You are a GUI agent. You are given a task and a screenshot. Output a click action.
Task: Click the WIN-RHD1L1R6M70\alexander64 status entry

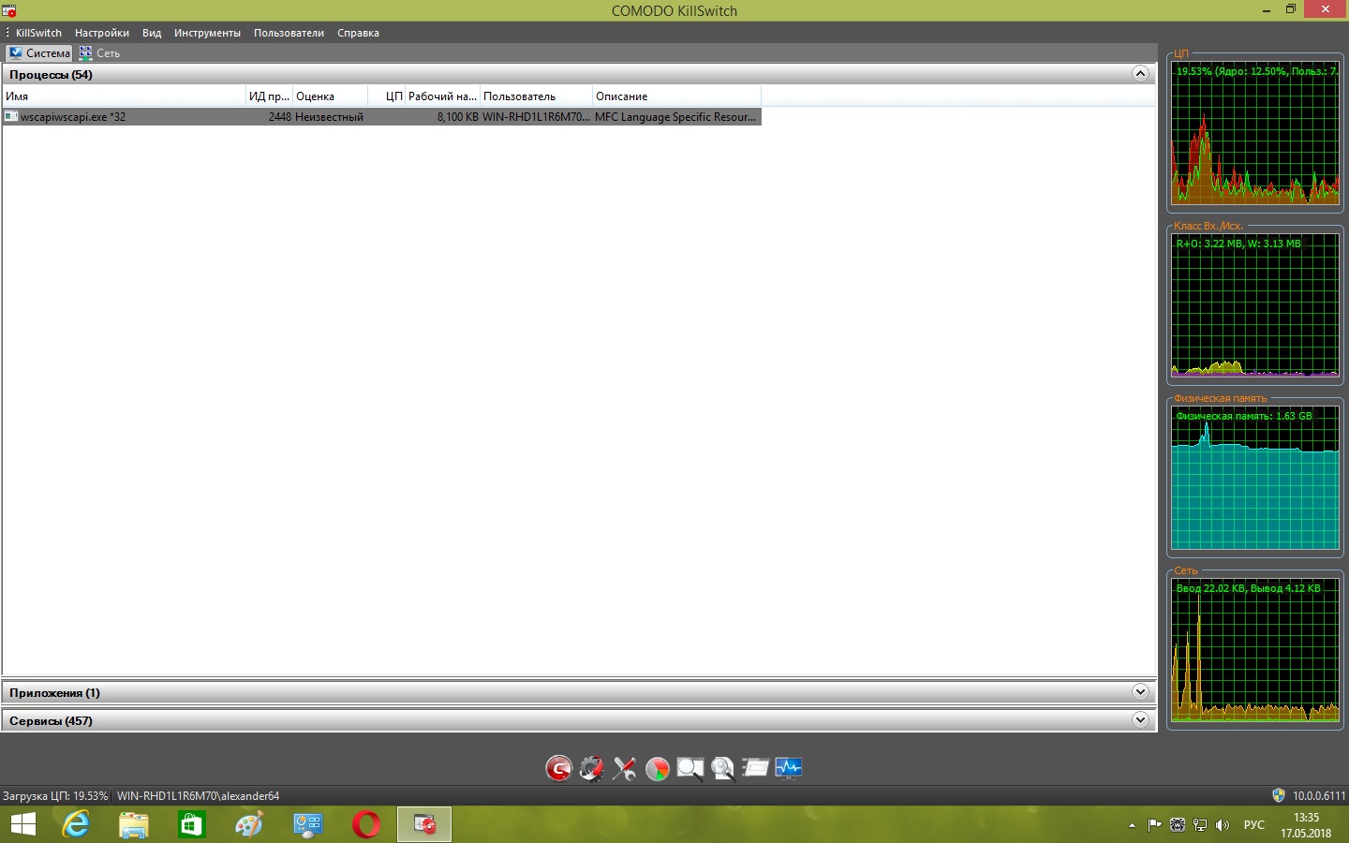(198, 795)
